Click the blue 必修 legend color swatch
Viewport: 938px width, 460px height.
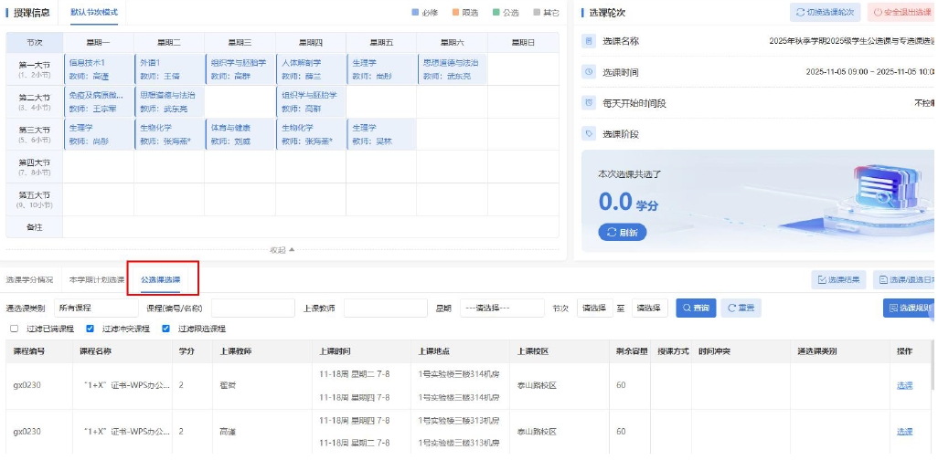click(x=416, y=13)
